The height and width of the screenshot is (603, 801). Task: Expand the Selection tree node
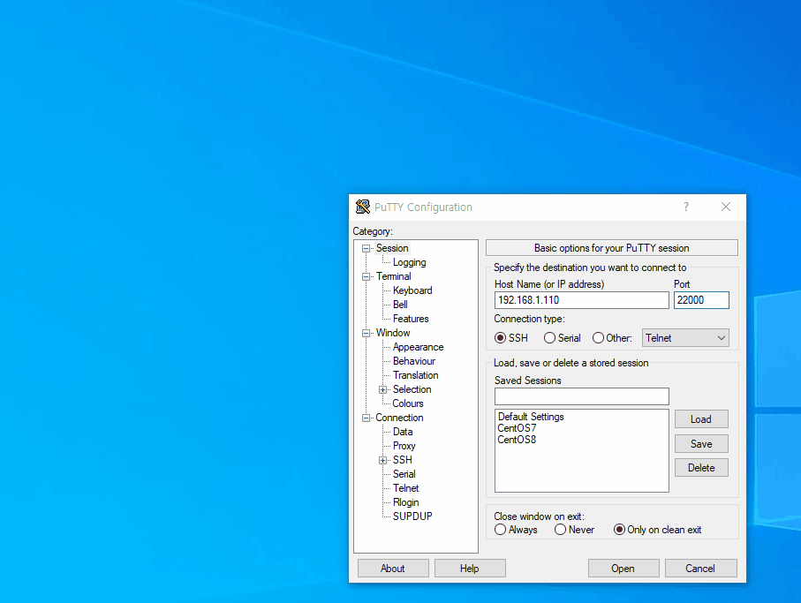tap(382, 389)
